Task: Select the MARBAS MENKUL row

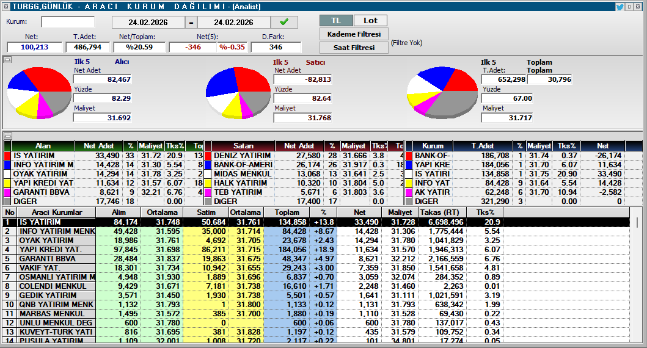Action: click(316, 314)
